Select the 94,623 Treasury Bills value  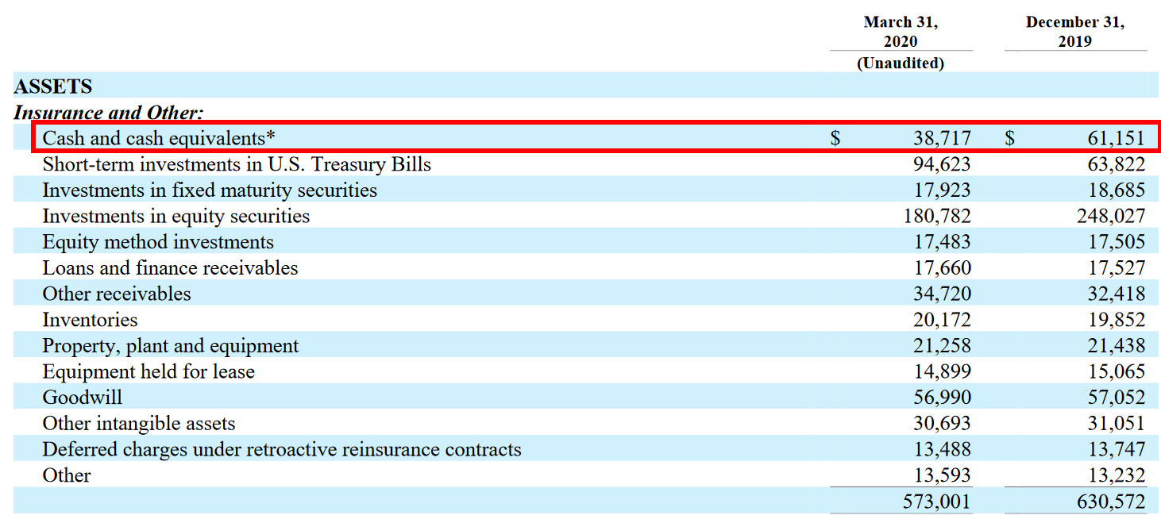click(x=941, y=164)
